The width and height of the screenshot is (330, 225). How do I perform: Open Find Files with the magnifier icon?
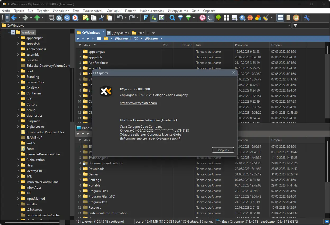[x=172, y=18]
